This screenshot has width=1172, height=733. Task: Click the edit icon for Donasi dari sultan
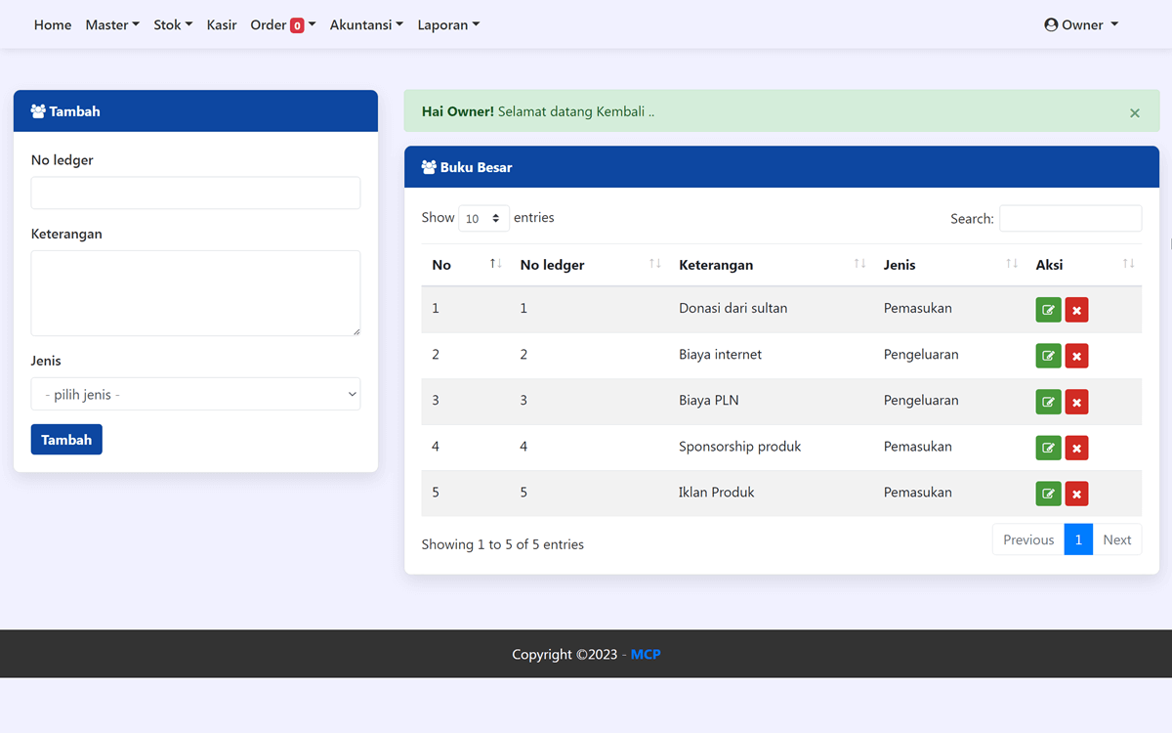1048,309
